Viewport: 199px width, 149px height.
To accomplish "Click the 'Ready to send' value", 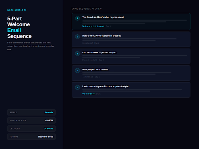I will 46,137.
